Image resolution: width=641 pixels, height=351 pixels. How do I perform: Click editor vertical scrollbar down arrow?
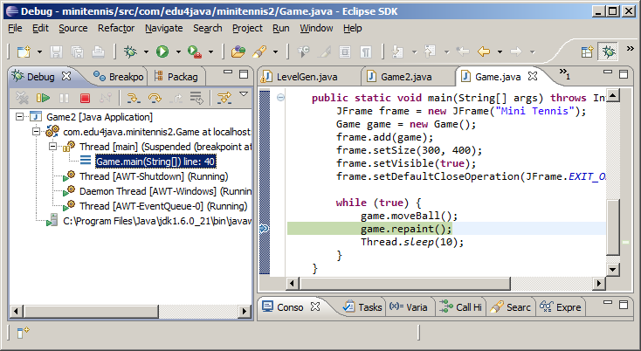pos(612,269)
